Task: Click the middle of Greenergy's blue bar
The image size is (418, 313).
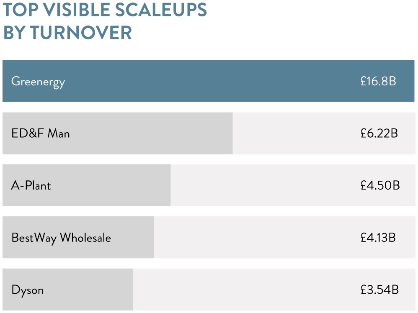Action: [209, 81]
